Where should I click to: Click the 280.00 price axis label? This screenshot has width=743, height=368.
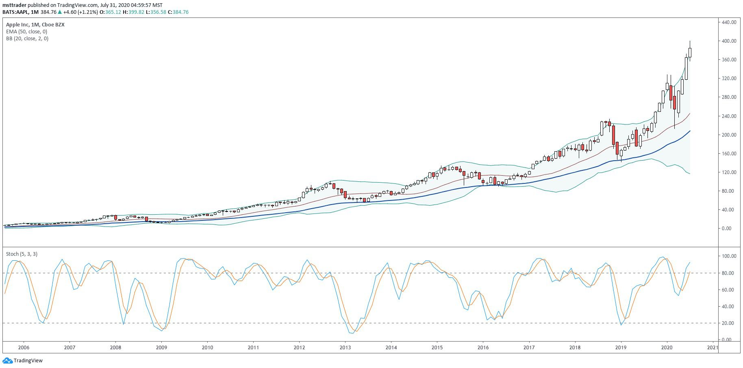[x=729, y=97]
